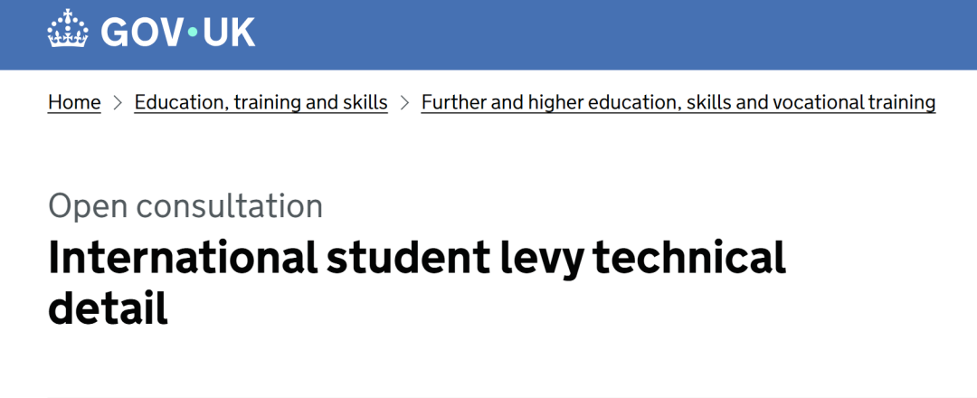Click the word "Open" in the caption
Image resolution: width=977 pixels, height=398 pixels.
point(88,206)
